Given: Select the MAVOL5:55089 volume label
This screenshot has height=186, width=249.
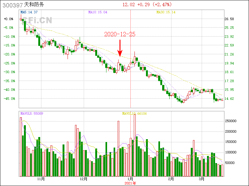Looking at the screenshot, I should [32, 114].
